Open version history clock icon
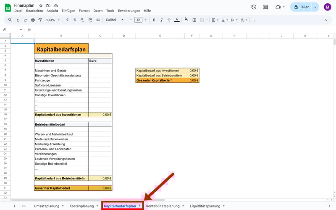 coord(254,7)
